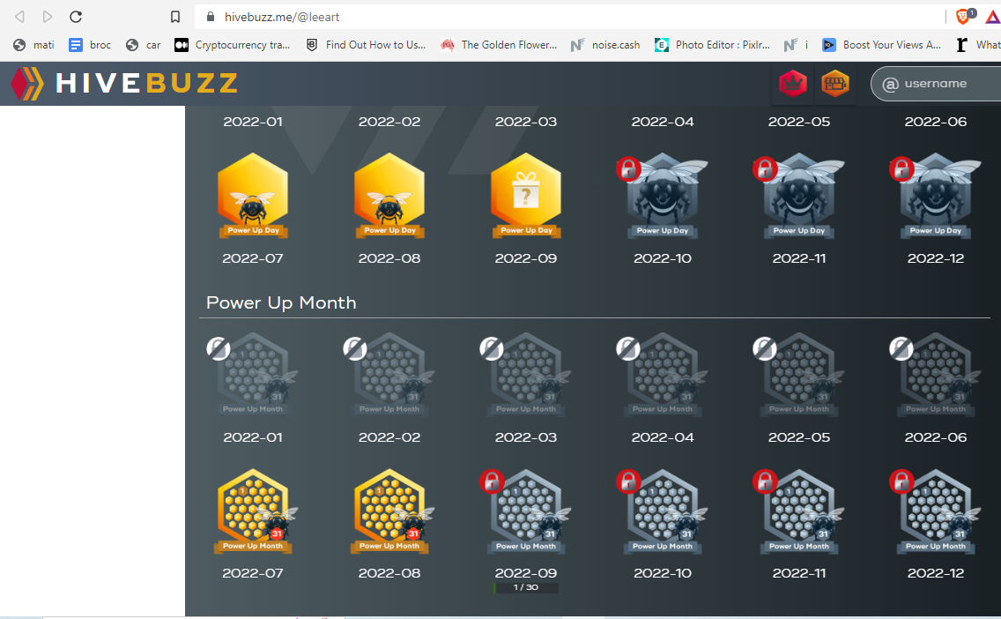Viewport: 1001px width, 619px height.
Task: Click the username search field
Action: (x=938, y=84)
